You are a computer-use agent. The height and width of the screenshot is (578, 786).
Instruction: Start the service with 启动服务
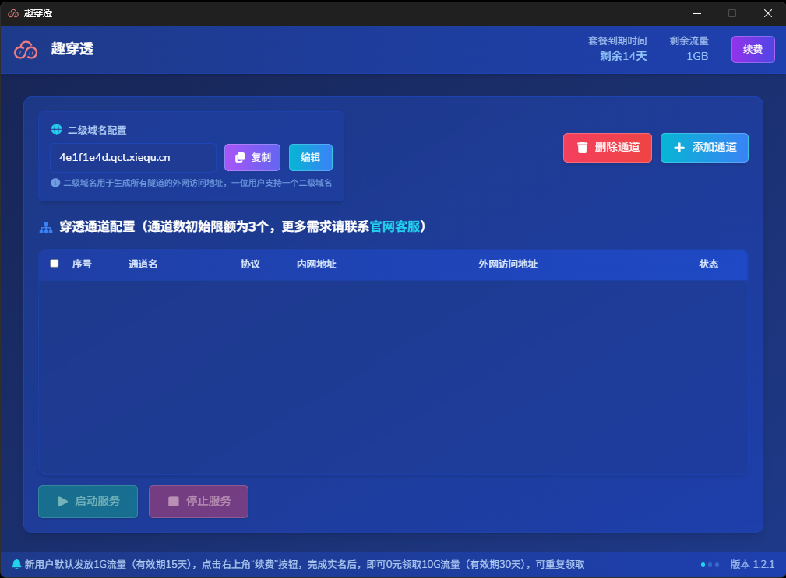click(x=88, y=501)
